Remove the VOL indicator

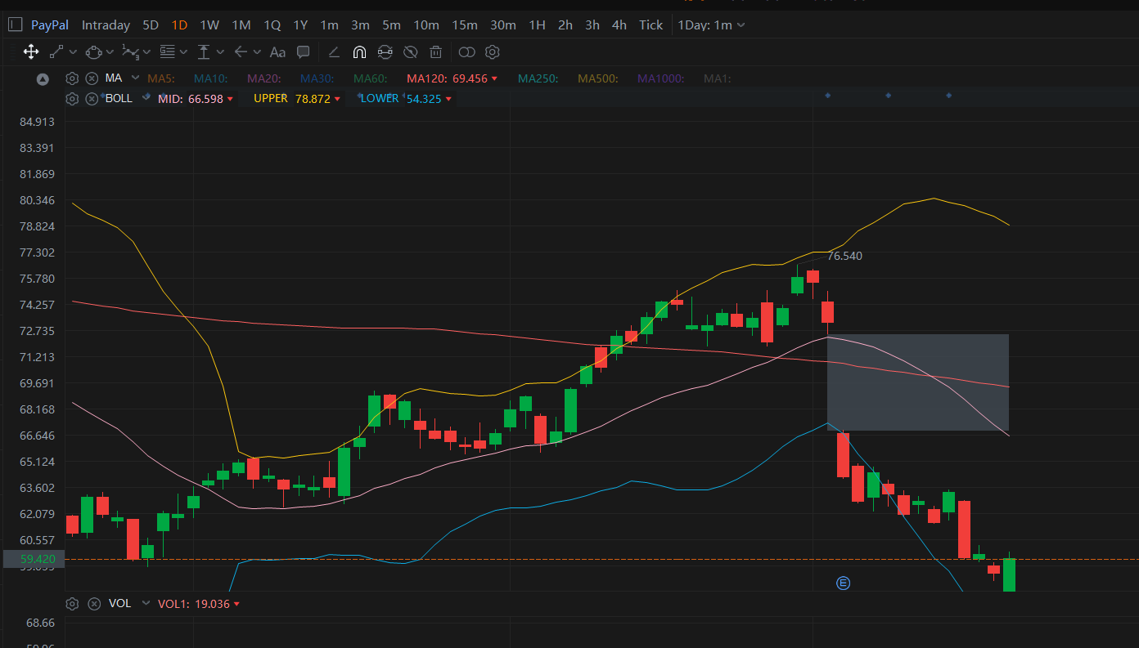click(x=94, y=603)
